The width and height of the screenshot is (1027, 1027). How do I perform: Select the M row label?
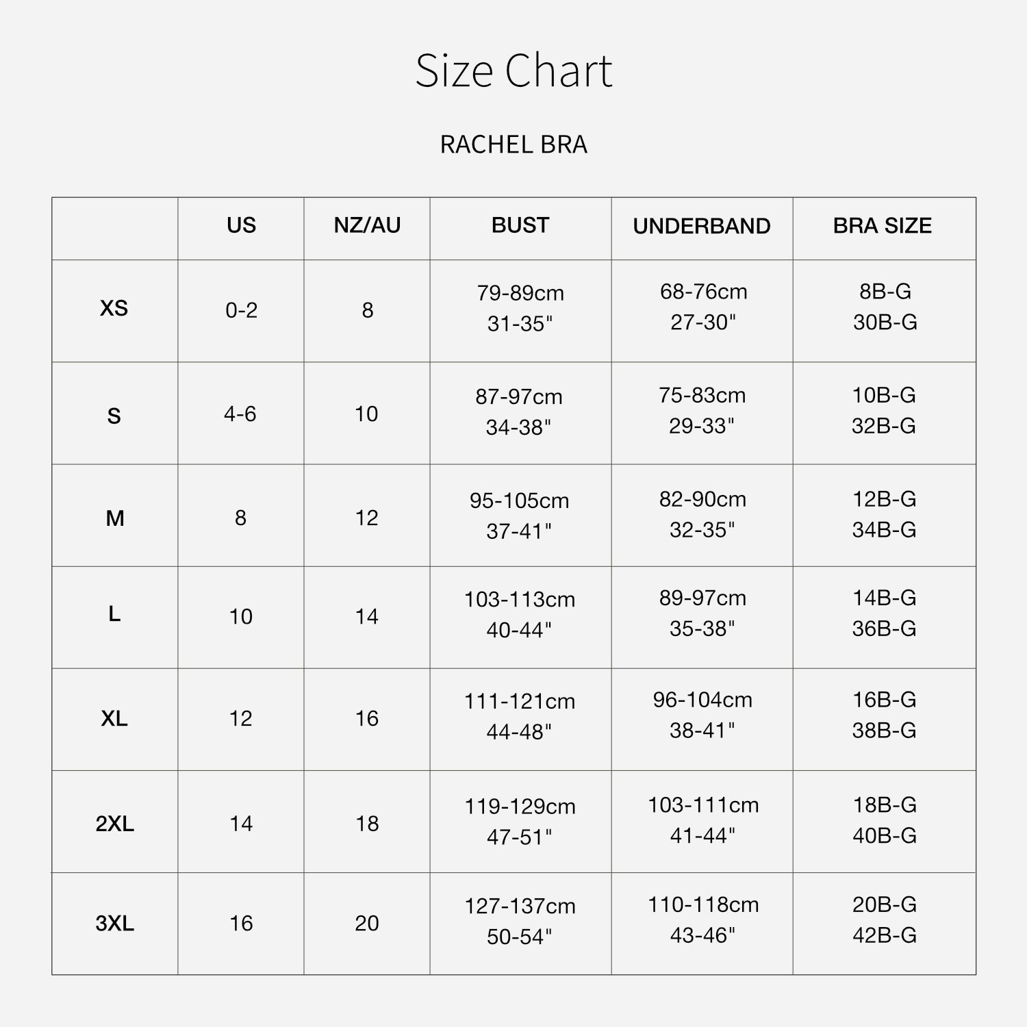tap(115, 518)
